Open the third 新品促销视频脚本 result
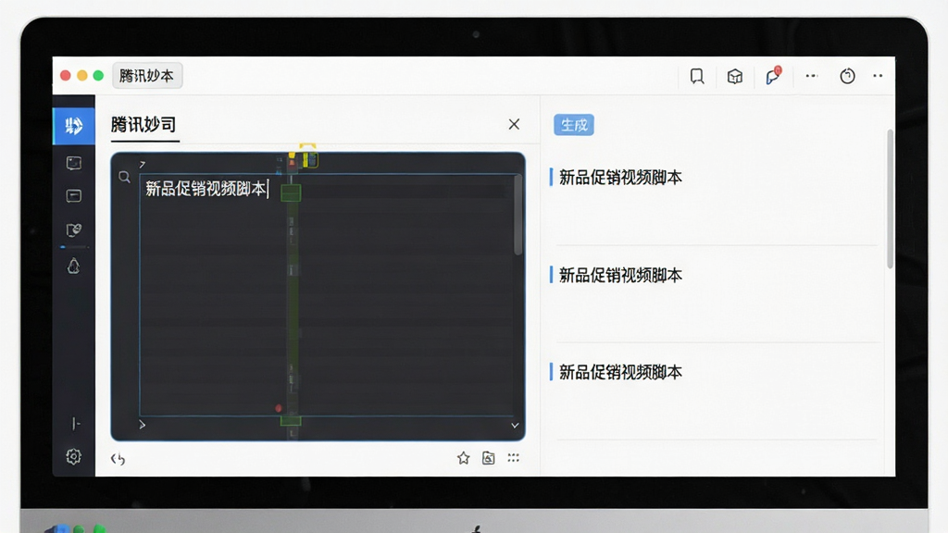Image resolution: width=948 pixels, height=533 pixels. coord(620,372)
